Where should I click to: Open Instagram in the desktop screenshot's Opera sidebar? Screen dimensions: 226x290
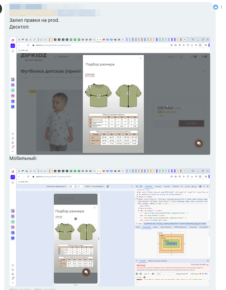[x=13, y=96]
